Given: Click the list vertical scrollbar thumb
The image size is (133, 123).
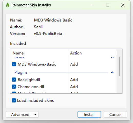Looking at the screenshot, I should coord(119,66).
